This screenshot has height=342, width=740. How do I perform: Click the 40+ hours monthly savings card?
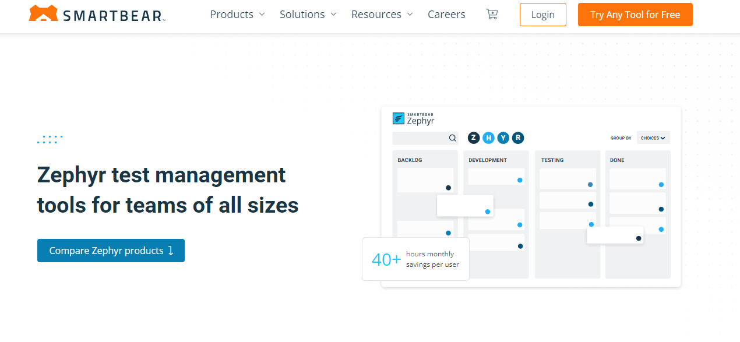[x=415, y=259]
